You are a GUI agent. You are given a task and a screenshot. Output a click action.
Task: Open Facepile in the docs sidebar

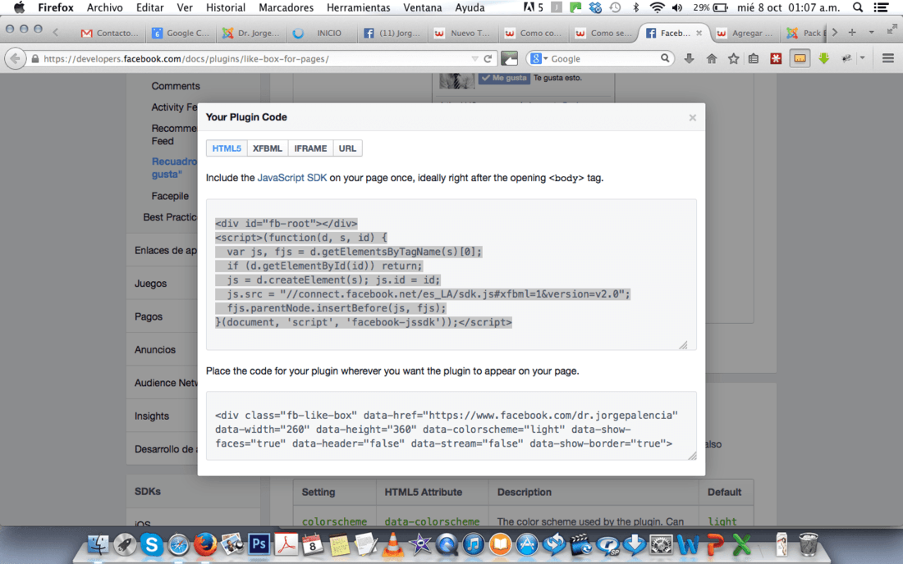click(x=170, y=196)
